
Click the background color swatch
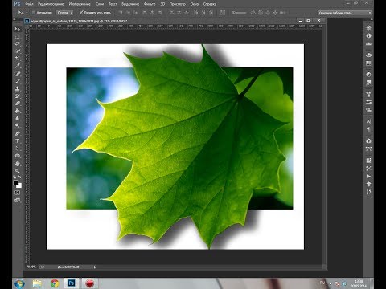click(x=19, y=186)
